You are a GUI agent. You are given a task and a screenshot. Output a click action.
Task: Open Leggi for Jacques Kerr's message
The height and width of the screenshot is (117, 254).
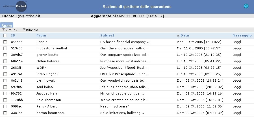237,93
